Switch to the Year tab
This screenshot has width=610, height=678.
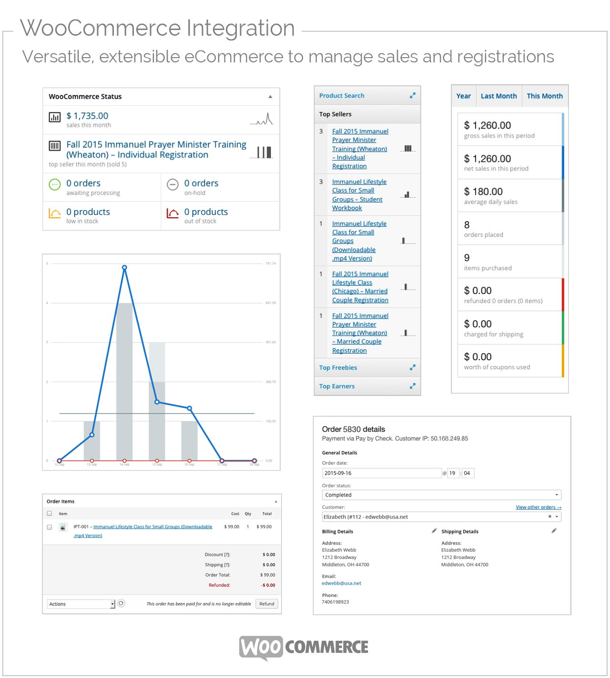click(x=463, y=96)
